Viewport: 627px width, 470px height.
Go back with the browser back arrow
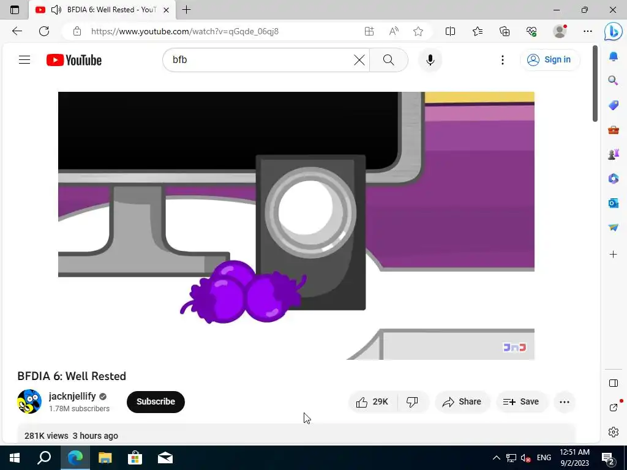click(17, 31)
